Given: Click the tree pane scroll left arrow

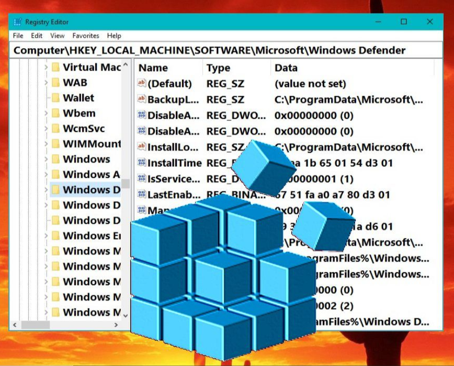Looking at the screenshot, I should [15, 325].
